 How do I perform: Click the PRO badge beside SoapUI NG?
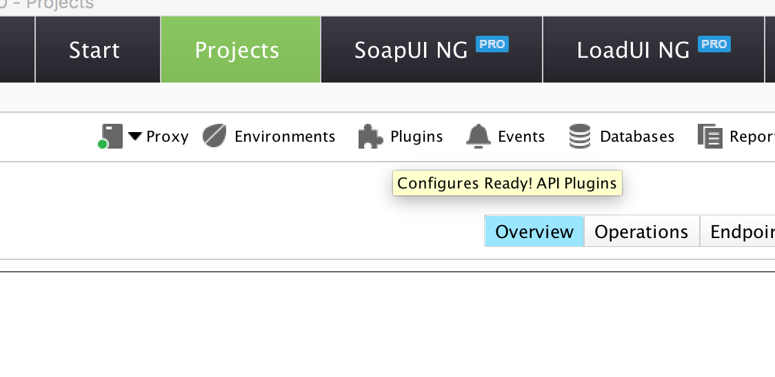(x=492, y=44)
